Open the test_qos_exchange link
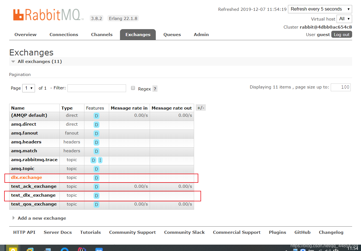 click(34, 204)
